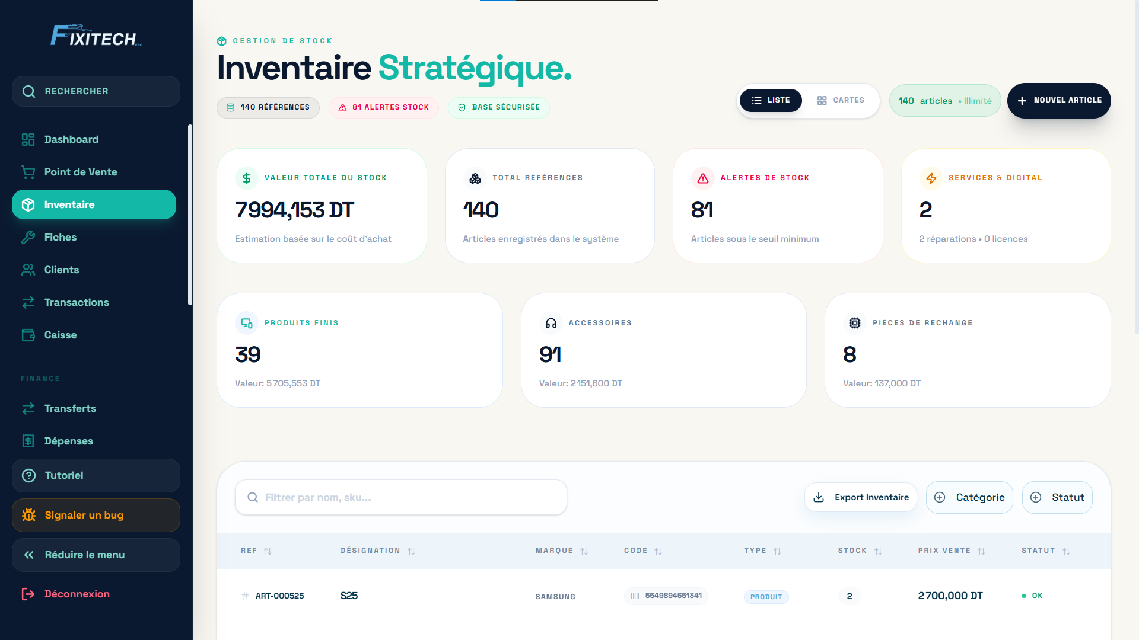Viewport: 1139px width, 640px height.
Task: Switch to Liste view
Action: [x=771, y=100]
